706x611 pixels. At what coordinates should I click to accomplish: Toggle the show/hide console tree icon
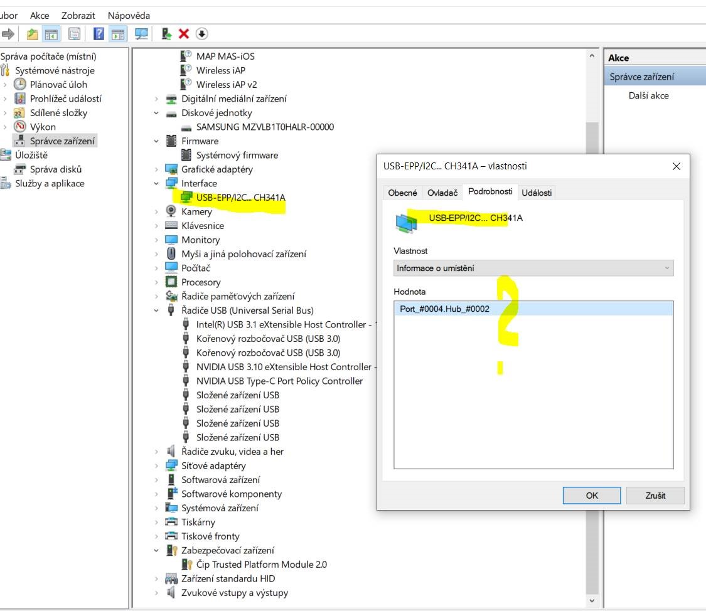tap(51, 34)
